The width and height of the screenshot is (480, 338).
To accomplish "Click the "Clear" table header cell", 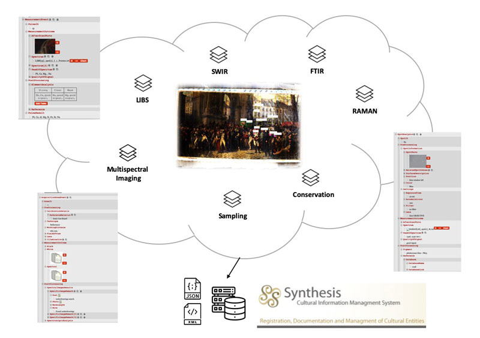I will pos(58,91).
